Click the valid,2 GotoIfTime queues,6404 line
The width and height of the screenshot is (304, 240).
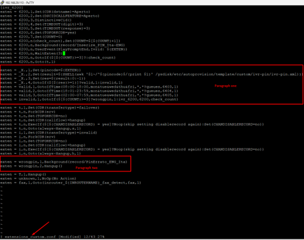pyautogui.click(x=89, y=91)
